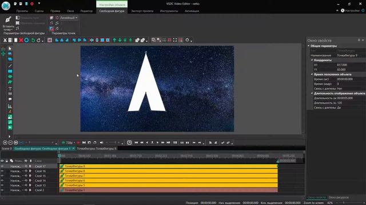Viewport: 366px width, 205px height.
Task: Open the Экспорт проекта tab
Action: [x=142, y=11]
